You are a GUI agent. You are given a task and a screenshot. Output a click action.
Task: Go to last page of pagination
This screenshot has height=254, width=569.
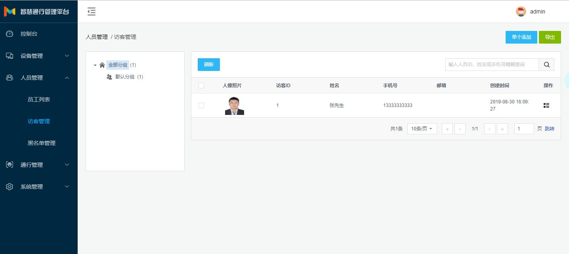502,129
